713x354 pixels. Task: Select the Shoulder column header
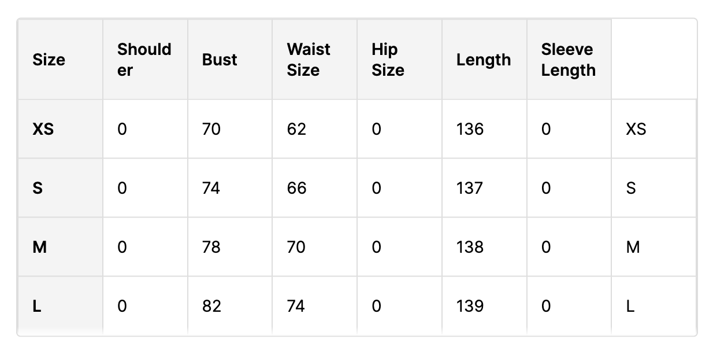145,60
